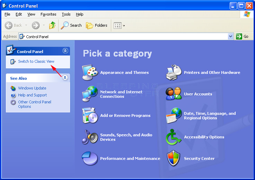Open the Network and Internet Connections globe icon
Screen dimensions: 255x180
[x=90, y=94]
